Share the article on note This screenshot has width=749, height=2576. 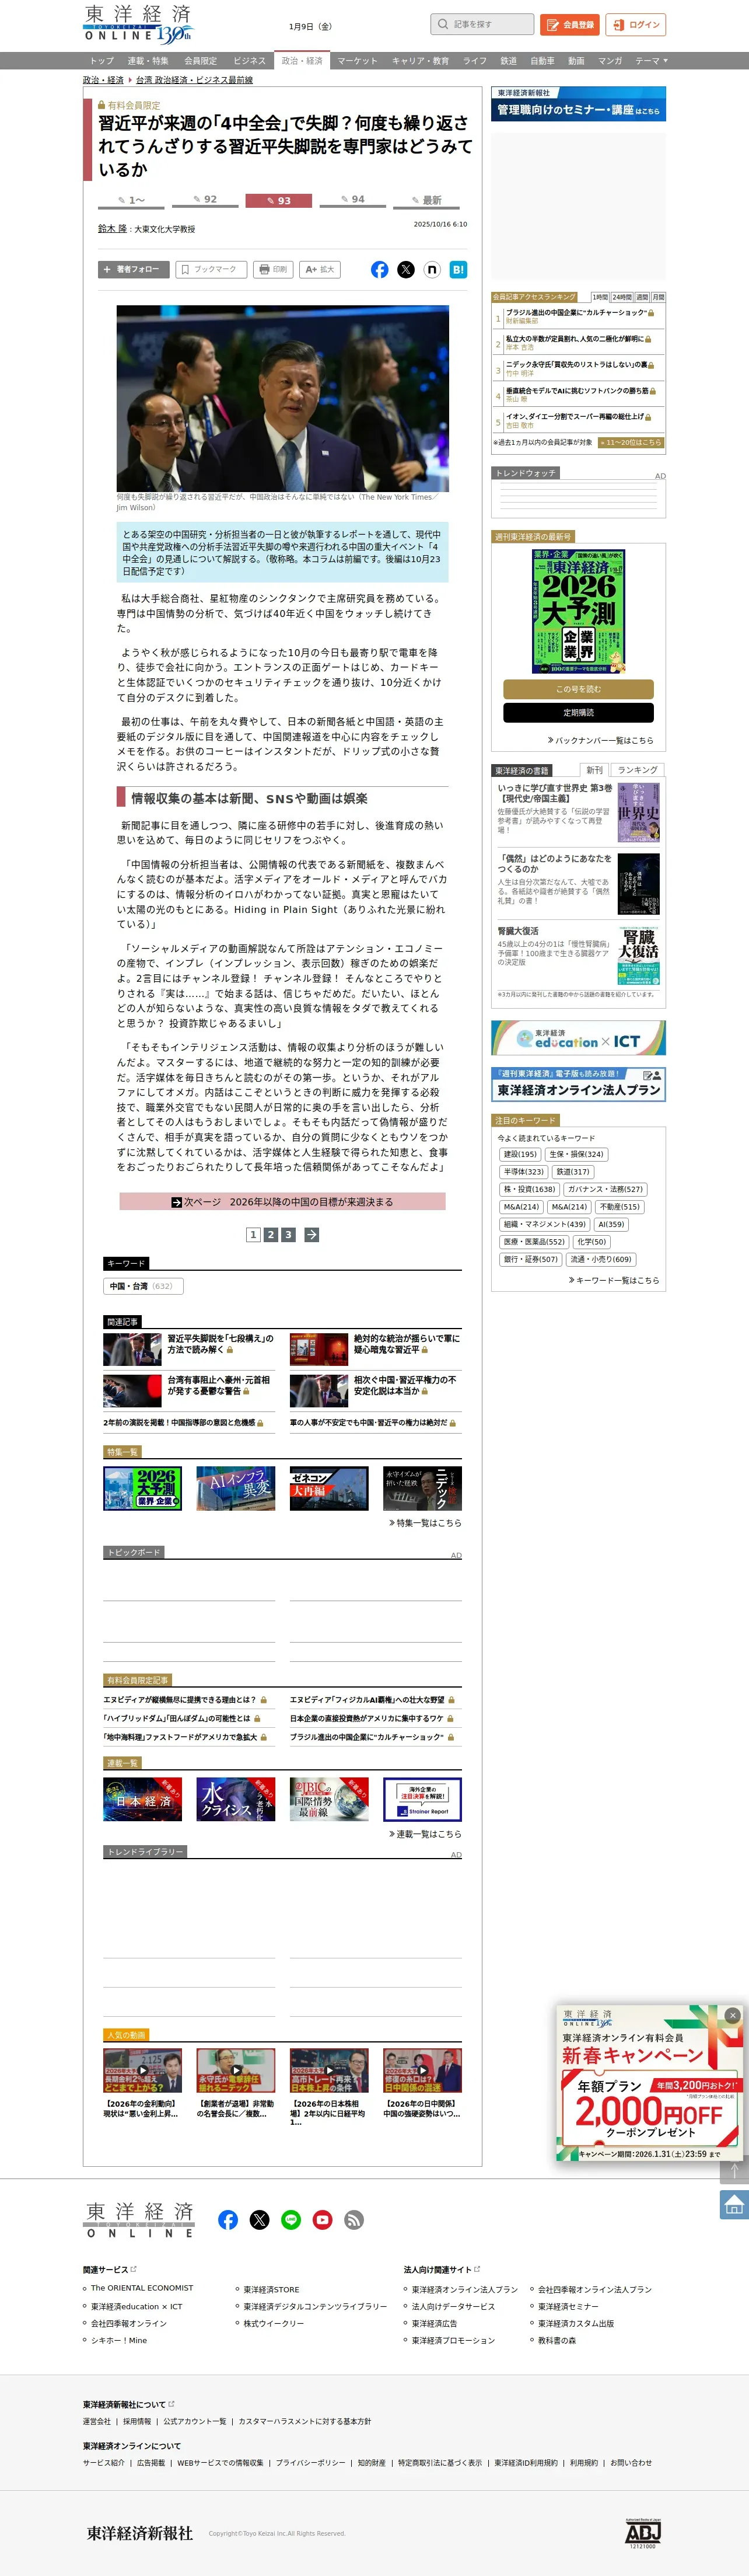click(x=432, y=269)
